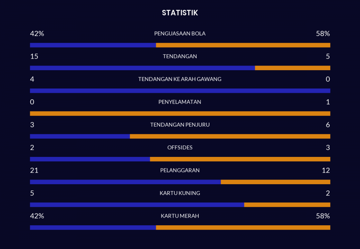This screenshot has height=249, width=360.
Task: Click the STATISTIK heading
Action: point(180,13)
